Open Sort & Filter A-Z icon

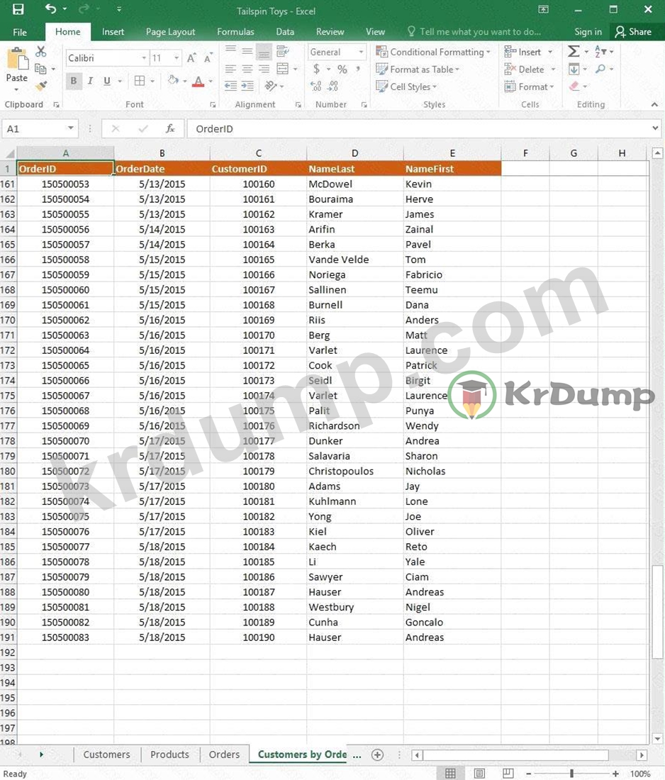[600, 51]
